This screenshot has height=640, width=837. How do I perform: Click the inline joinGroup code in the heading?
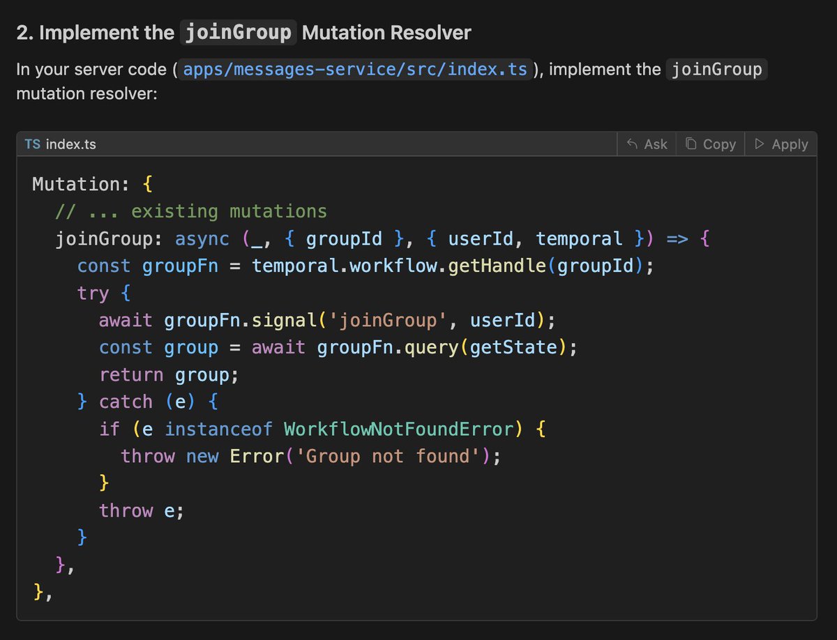click(x=238, y=32)
